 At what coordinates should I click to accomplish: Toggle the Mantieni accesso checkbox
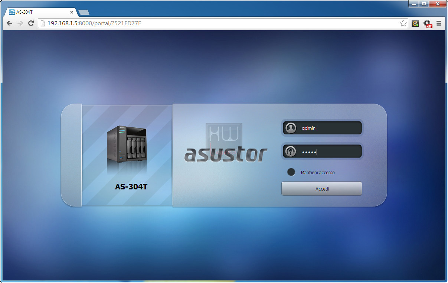point(291,172)
